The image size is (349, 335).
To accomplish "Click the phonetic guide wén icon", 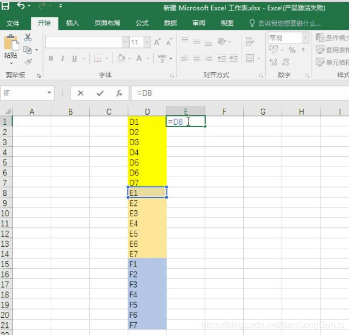I will (x=162, y=58).
